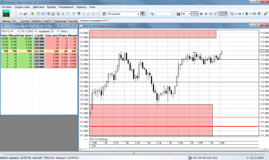
Task: Click the Страйк column header
Action: tap(39, 35)
